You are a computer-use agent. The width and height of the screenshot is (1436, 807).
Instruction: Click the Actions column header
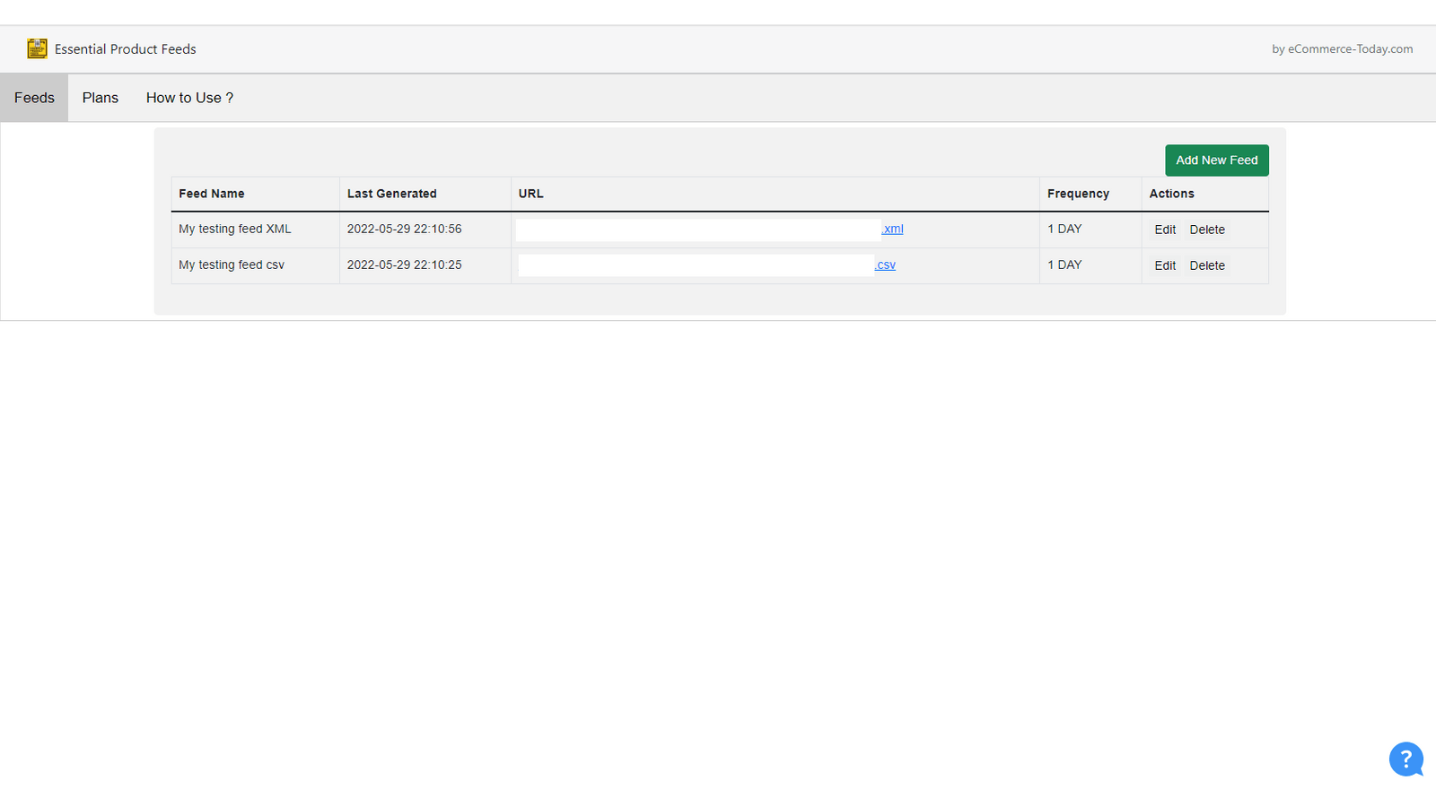click(1171, 194)
